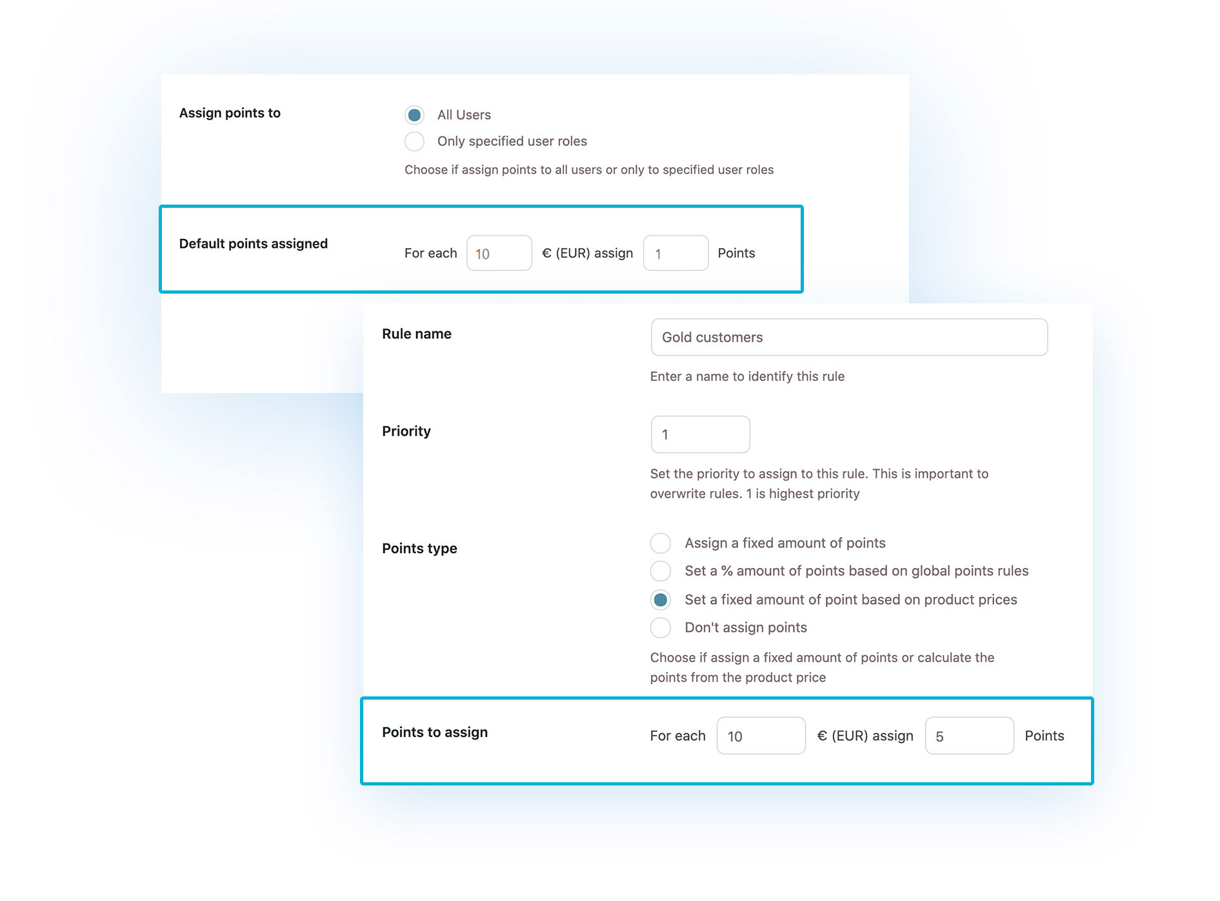This screenshot has height=901, width=1220.
Task: Choose Don't assign points option
Action: (x=660, y=627)
